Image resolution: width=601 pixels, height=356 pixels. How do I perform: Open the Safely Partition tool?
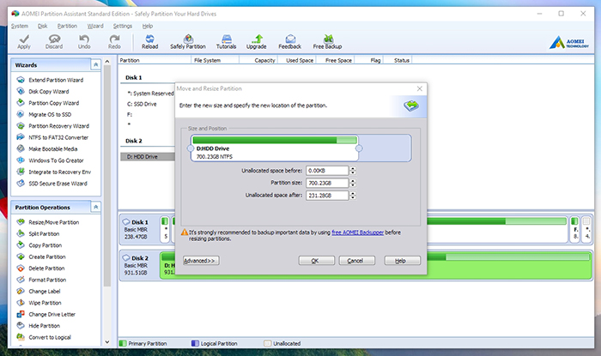(x=188, y=42)
